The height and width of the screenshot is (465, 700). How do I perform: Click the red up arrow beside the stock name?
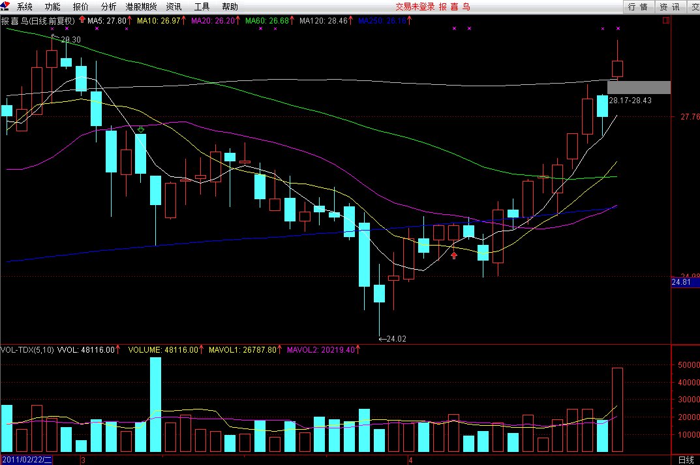click(82, 20)
